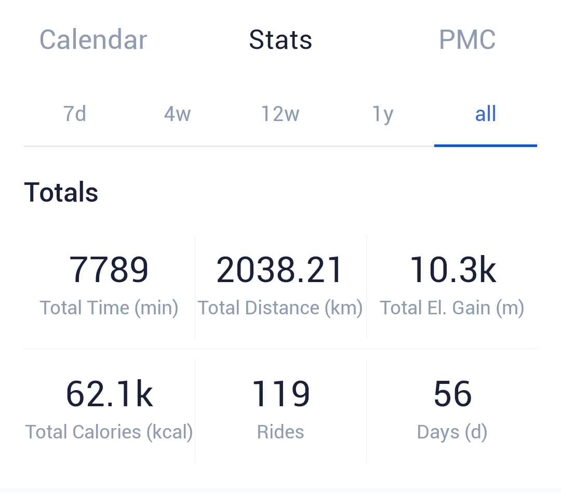
Task: Click the Total Distance (km) label
Action: click(280, 308)
